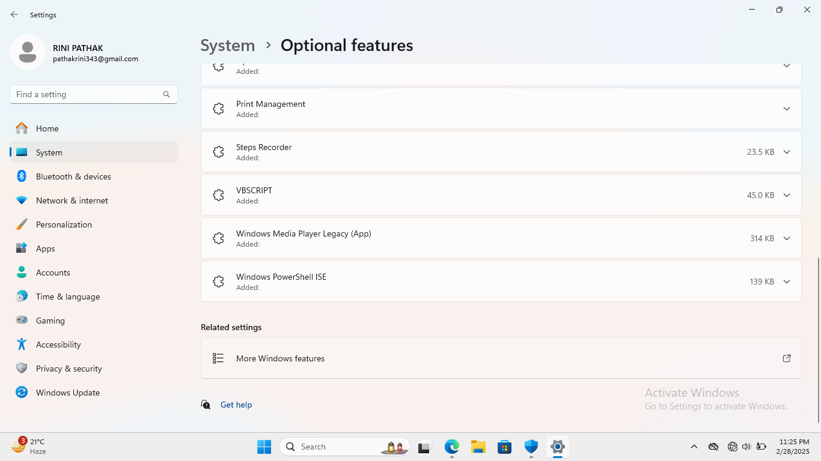Expand Windows PowerShell ISE details
The height and width of the screenshot is (461, 821).
[x=786, y=282]
